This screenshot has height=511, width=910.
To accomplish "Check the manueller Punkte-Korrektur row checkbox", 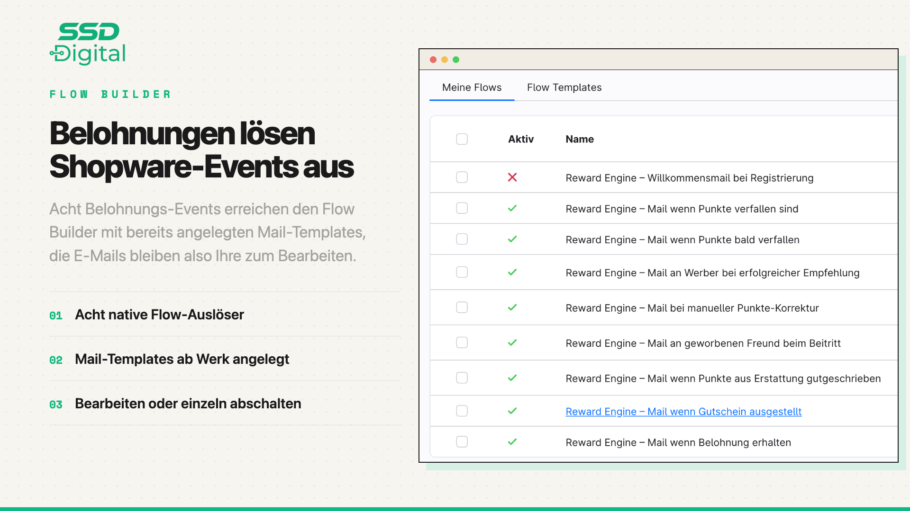I will click(x=462, y=308).
